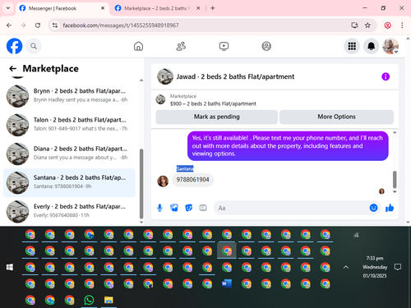The height and width of the screenshot is (308, 411).
Task: Bookmark this page with the star
Action: [367, 25]
